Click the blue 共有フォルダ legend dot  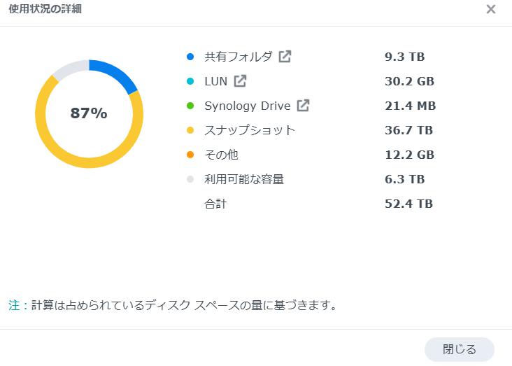[190, 57]
